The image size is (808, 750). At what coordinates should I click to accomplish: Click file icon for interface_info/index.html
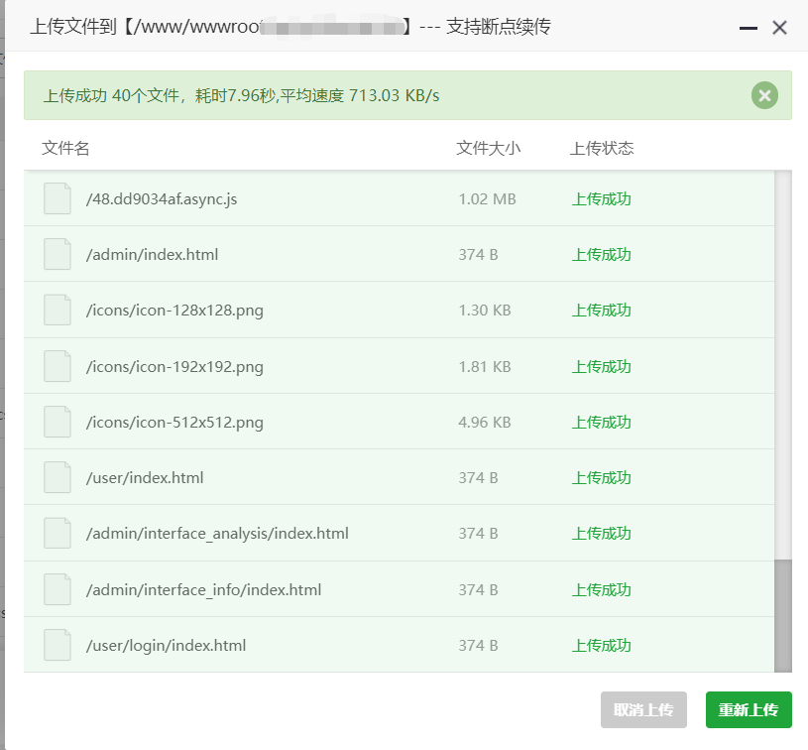(x=58, y=590)
